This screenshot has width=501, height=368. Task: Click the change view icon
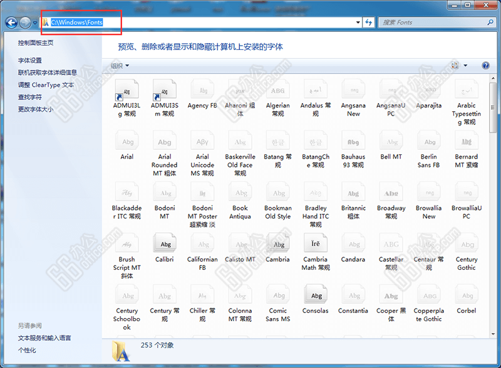pyautogui.click(x=455, y=66)
